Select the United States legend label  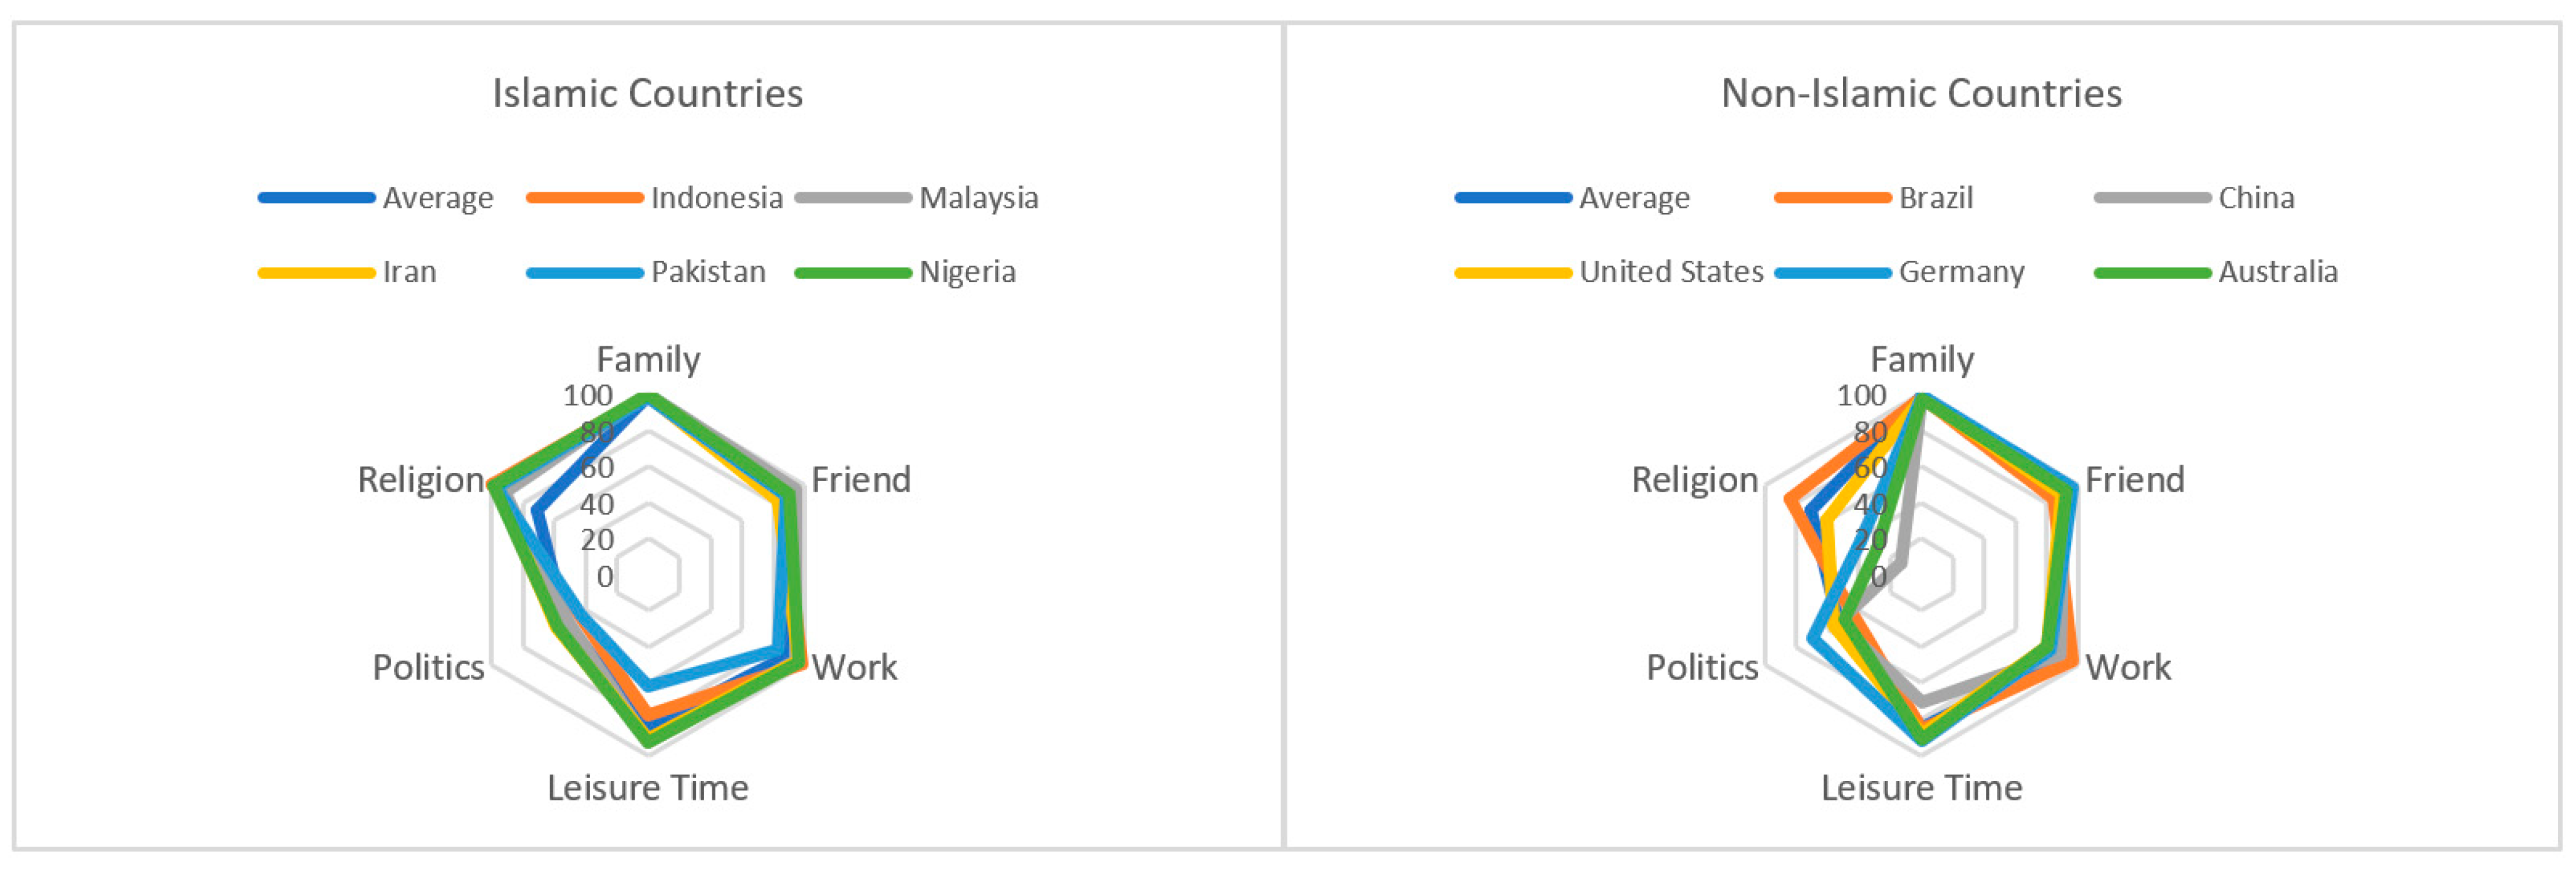tap(1671, 272)
